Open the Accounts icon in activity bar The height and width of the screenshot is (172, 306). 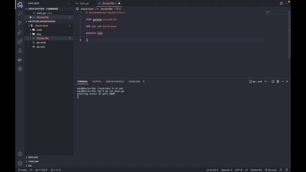(x=20, y=154)
